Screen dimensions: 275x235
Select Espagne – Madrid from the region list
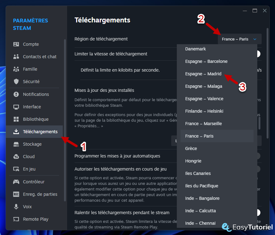(x=203, y=74)
